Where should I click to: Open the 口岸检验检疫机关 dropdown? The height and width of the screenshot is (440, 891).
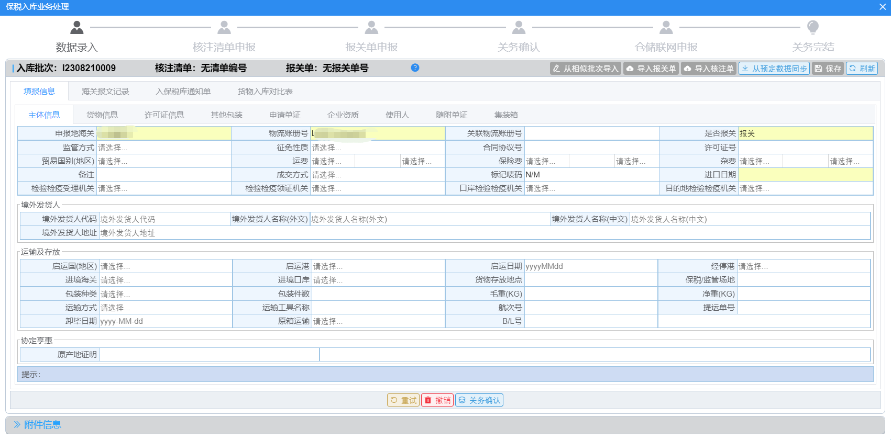click(591, 188)
